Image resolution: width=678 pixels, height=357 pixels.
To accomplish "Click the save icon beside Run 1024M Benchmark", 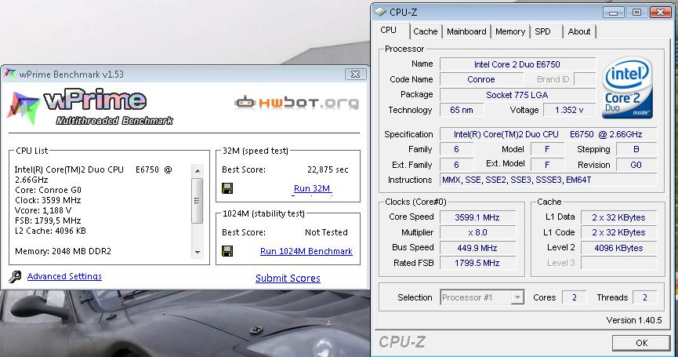I will pyautogui.click(x=227, y=251).
